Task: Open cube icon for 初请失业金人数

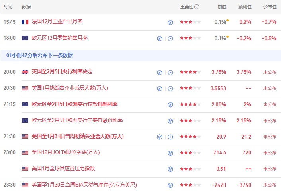Action: click(x=160, y=137)
